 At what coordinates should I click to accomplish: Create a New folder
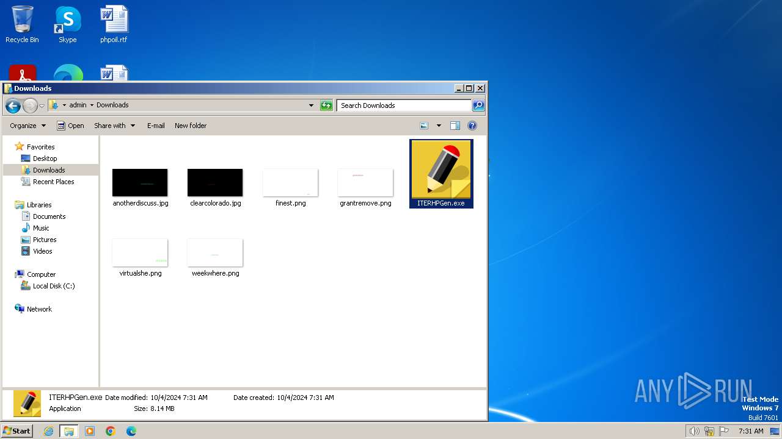pyautogui.click(x=191, y=126)
